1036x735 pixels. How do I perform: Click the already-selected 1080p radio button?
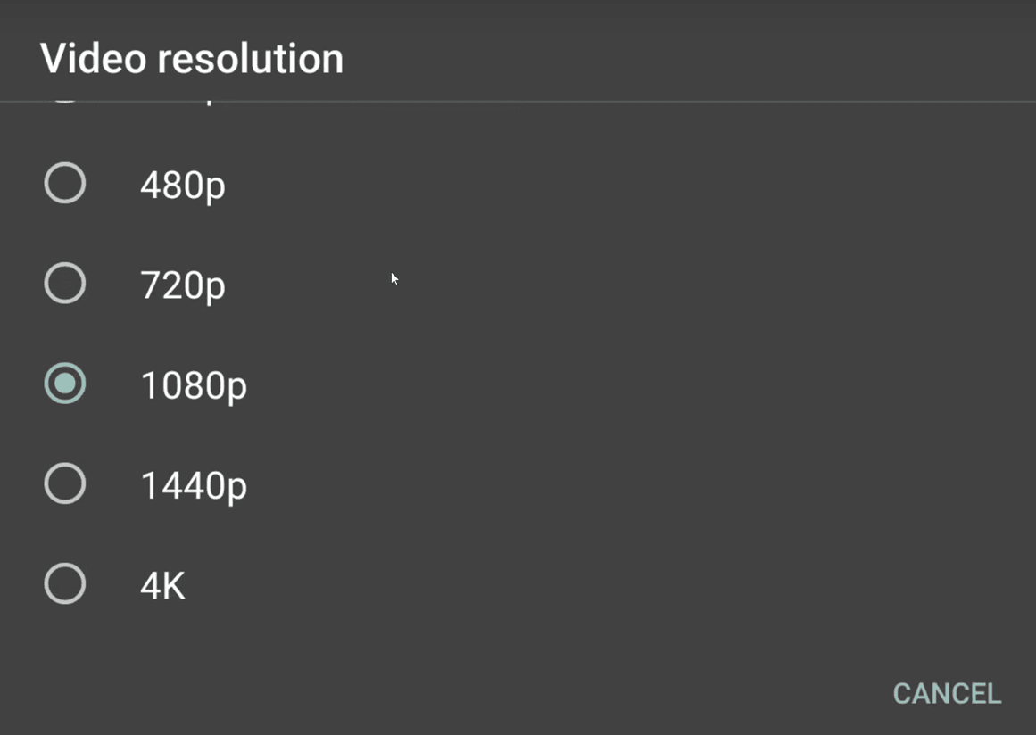[65, 384]
